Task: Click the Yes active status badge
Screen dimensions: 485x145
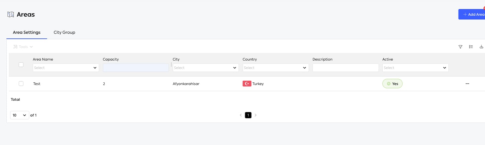Action: 392,84
